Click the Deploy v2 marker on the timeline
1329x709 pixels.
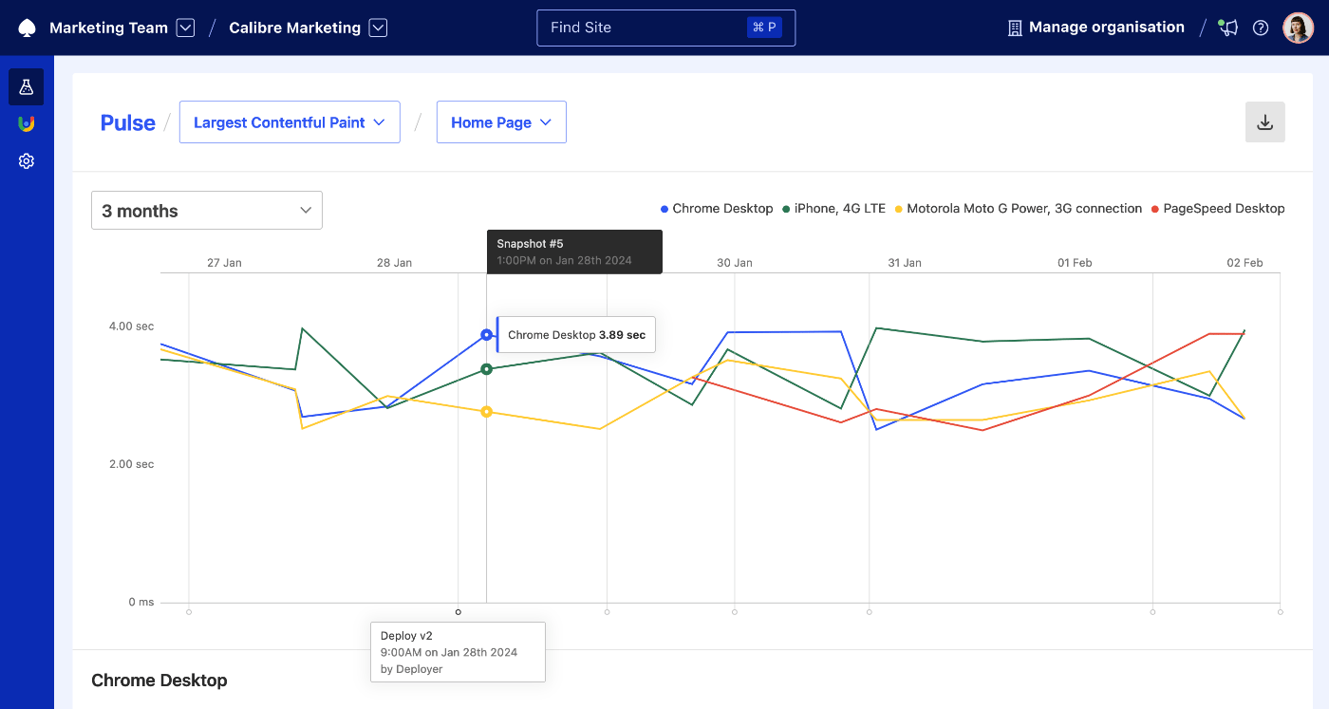459,611
